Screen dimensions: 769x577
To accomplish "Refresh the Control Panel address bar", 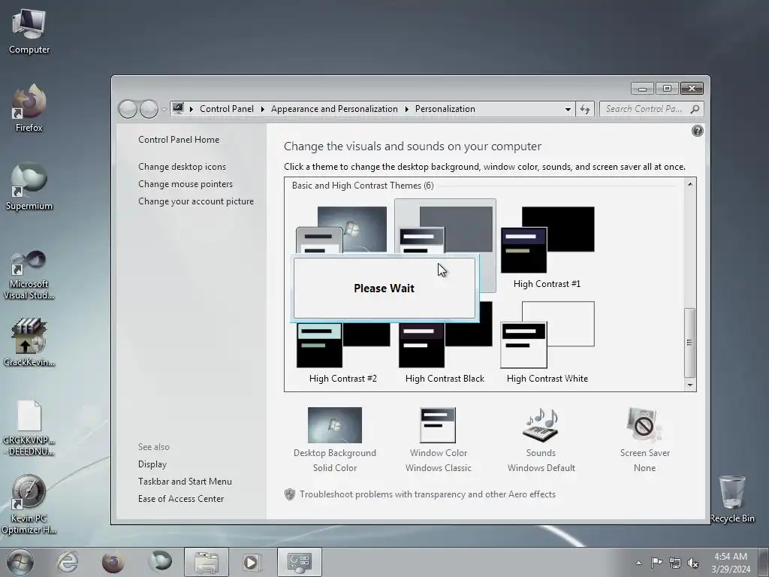I will coord(585,109).
